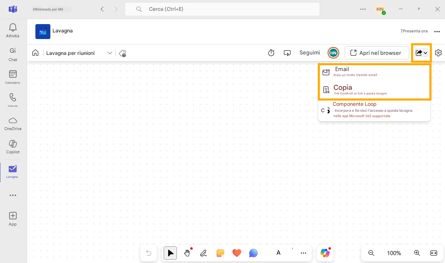Go to whiteboard home icon
This screenshot has width=445, height=263.
click(x=35, y=53)
